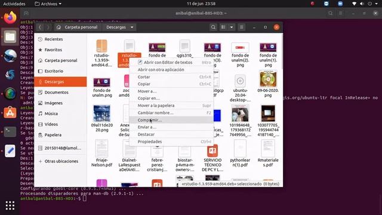Open Firefox from the dock
This screenshot has width=382, height=215.
click(10, 18)
